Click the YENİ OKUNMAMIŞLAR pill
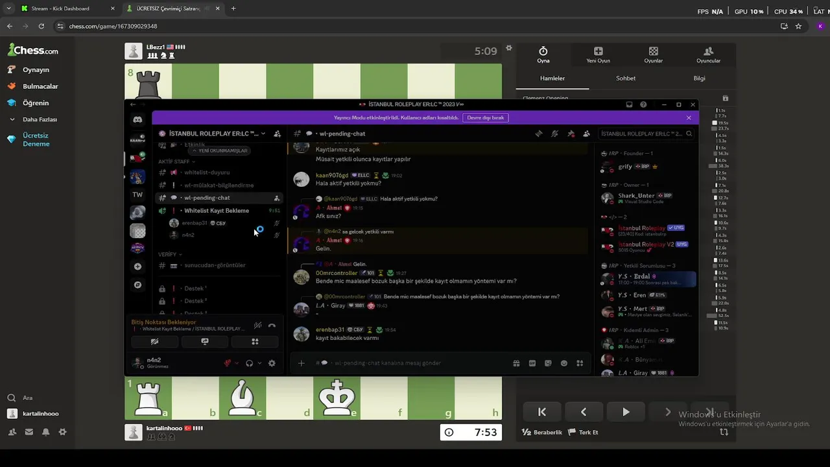 pos(219,150)
